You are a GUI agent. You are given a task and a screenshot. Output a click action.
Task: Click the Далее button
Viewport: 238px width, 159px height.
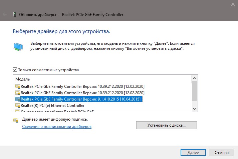click(x=193, y=152)
